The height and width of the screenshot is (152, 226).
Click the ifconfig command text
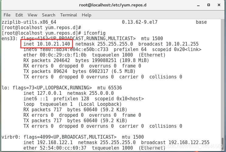tap(95, 33)
